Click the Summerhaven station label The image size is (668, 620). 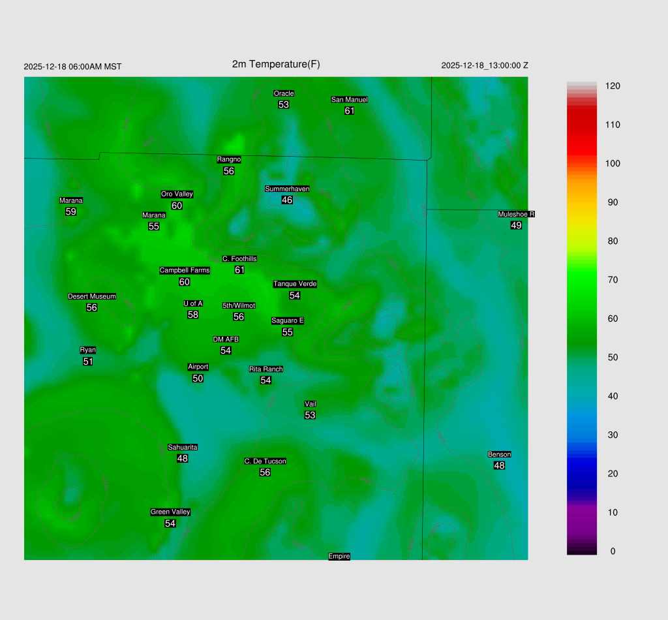click(x=287, y=189)
